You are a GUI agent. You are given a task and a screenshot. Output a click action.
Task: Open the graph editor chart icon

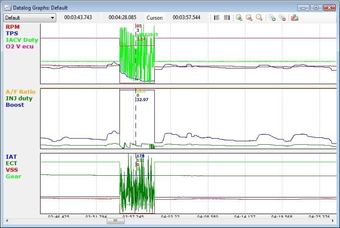click(295, 17)
